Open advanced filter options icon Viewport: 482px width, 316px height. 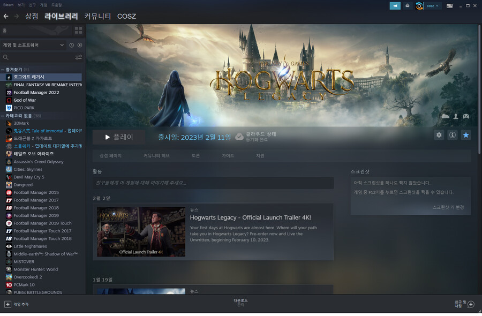[79, 57]
